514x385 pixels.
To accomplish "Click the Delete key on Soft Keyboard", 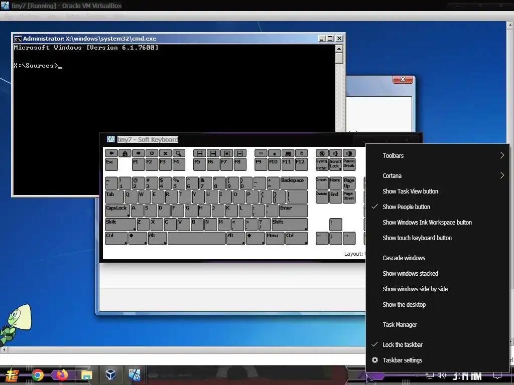I will tap(322, 197).
